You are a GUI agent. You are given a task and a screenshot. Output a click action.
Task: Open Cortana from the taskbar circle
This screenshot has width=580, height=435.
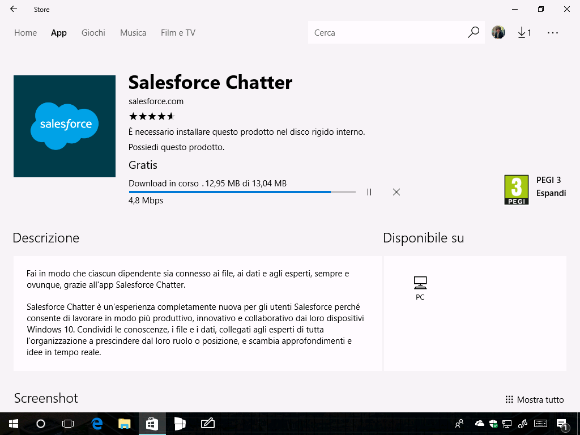(x=41, y=424)
